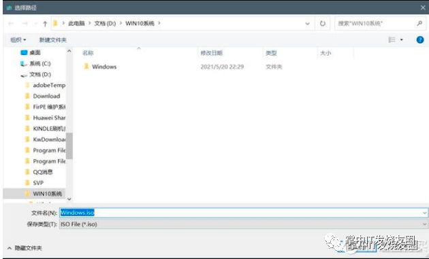The image size is (429, 259).
Task: Click WIN10系统 in the address path
Action: pos(140,24)
